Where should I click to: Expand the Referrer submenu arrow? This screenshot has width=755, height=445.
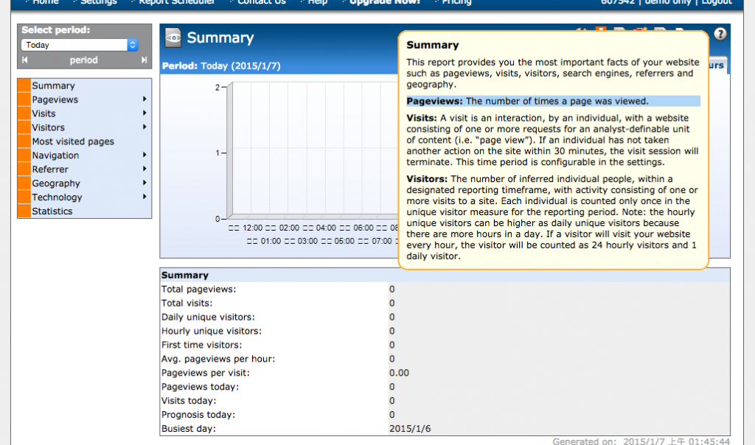[145, 169]
